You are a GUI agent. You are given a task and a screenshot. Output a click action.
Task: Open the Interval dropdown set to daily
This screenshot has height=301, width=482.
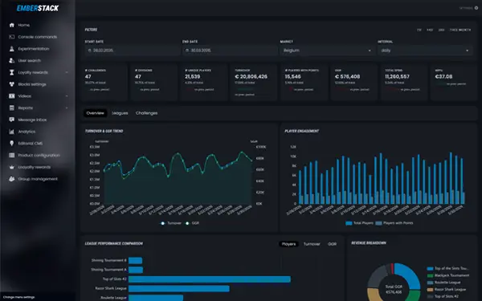425,51
